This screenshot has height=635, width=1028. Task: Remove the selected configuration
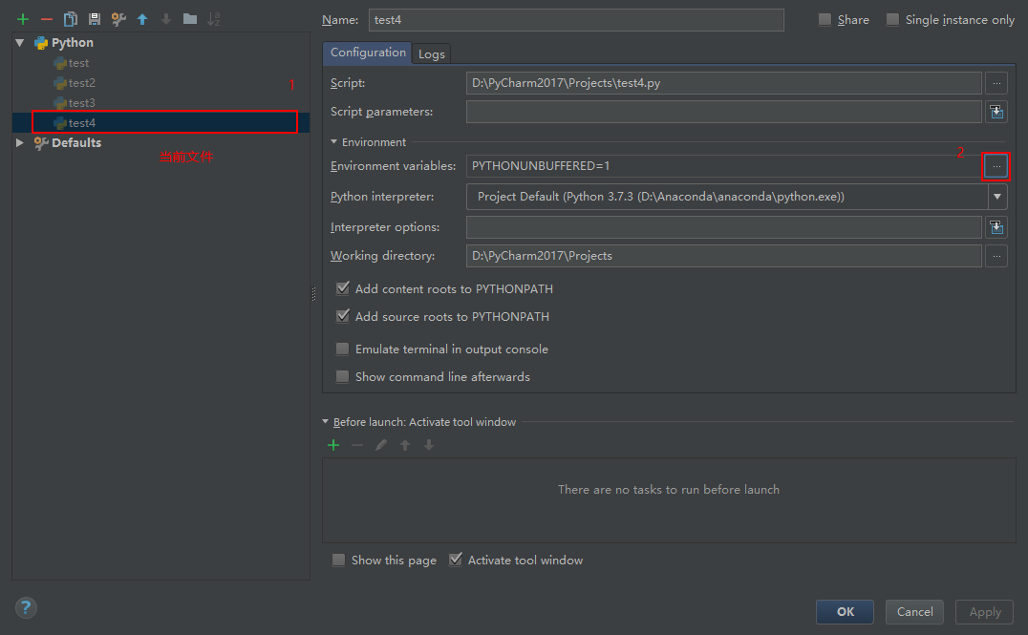click(46, 18)
